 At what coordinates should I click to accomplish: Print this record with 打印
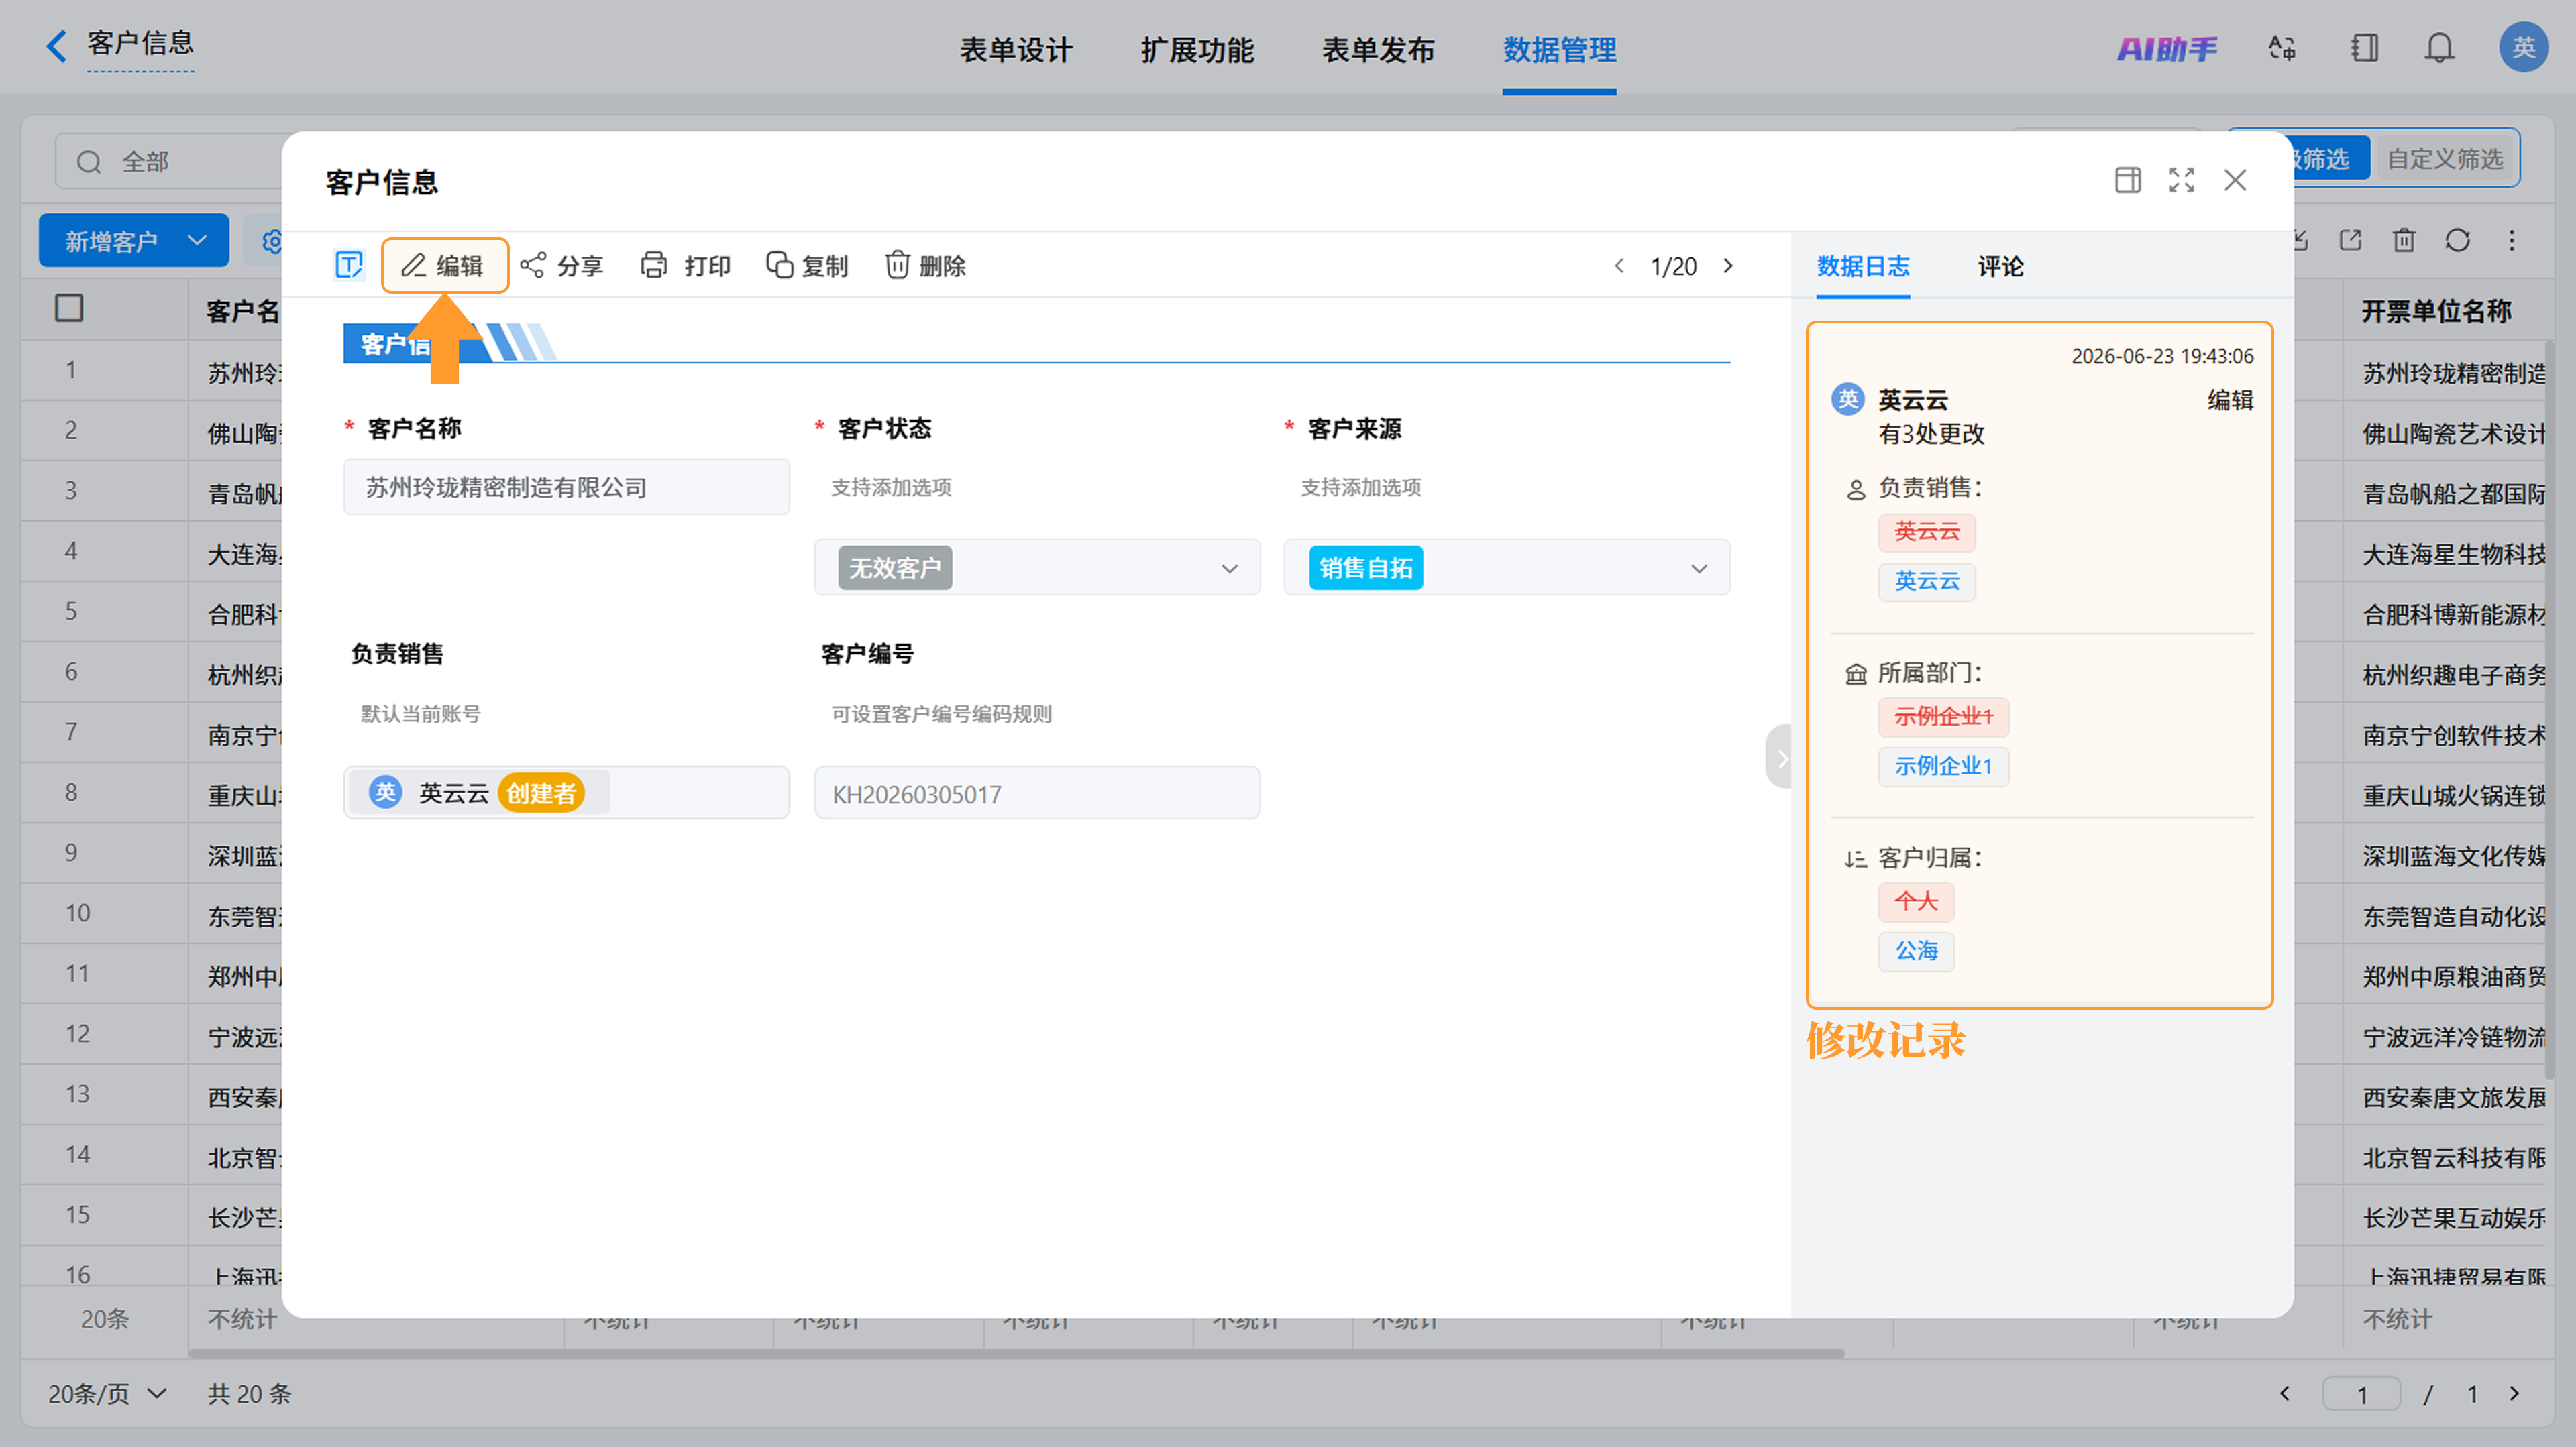686,265
